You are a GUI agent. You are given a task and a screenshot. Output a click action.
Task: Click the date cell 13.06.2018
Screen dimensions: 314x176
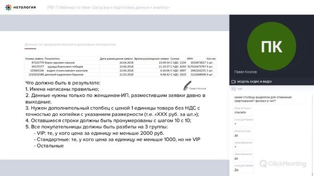coord(127,66)
